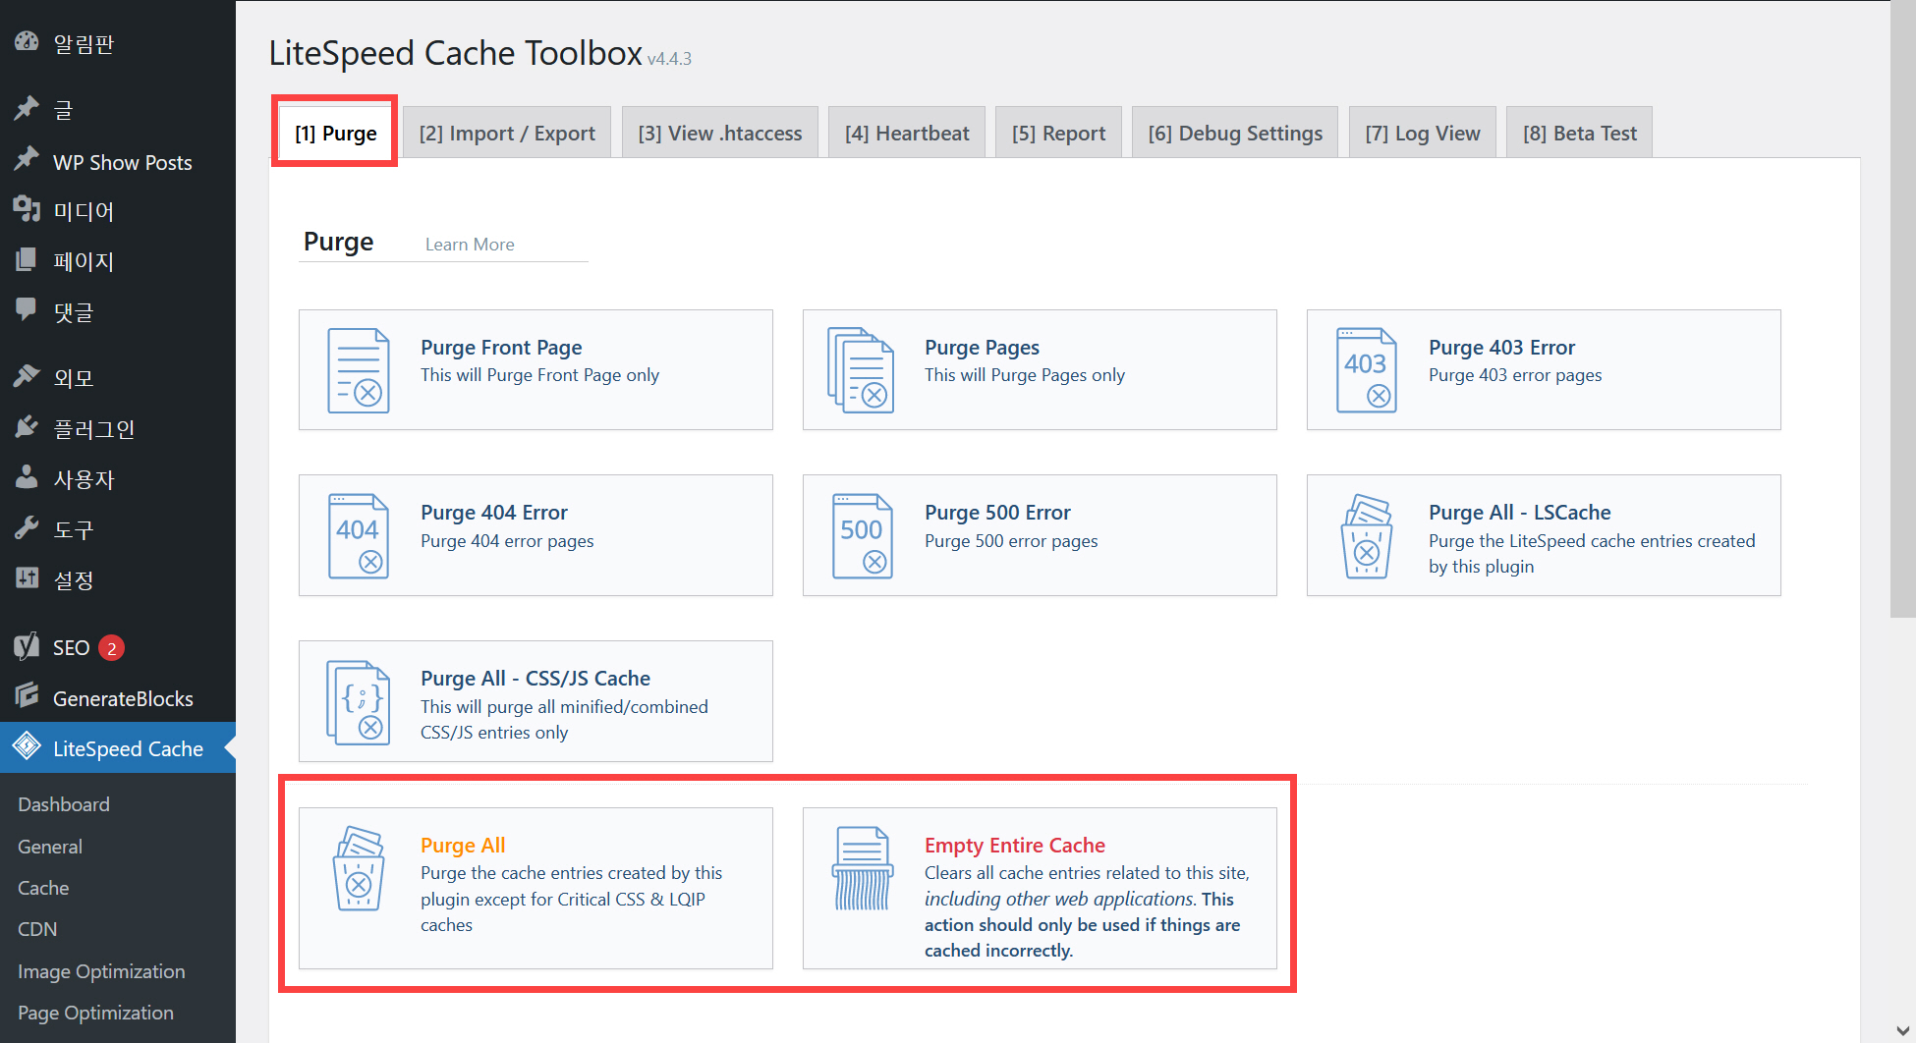This screenshot has width=1916, height=1043.
Task: Click the Purge All - LSCache title
Action: [1519, 513]
